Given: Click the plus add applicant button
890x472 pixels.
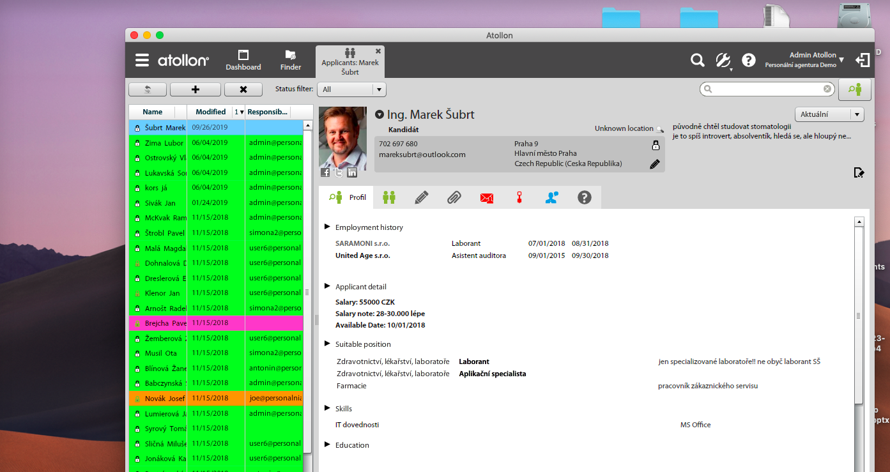Looking at the screenshot, I should 195,90.
